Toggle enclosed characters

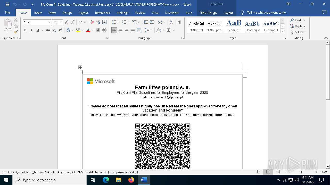tap(104, 30)
